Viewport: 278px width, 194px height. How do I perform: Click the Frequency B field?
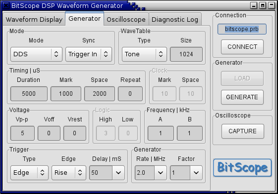(189, 133)
